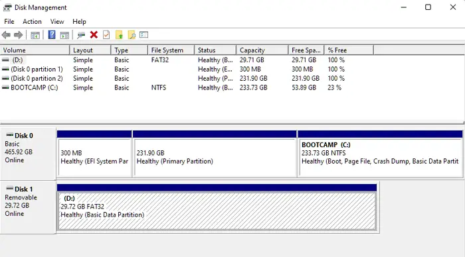
Task: Click the NTFS file system cell
Action: tap(159, 87)
